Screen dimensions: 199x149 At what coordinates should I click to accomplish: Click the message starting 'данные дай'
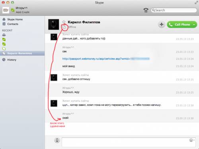tap(84, 38)
